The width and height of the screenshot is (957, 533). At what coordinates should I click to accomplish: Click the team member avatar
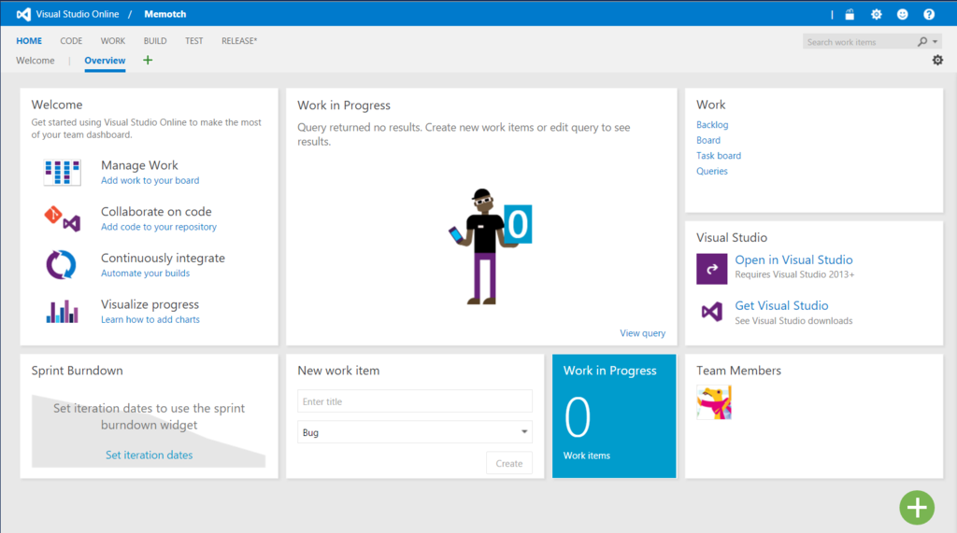(x=714, y=402)
